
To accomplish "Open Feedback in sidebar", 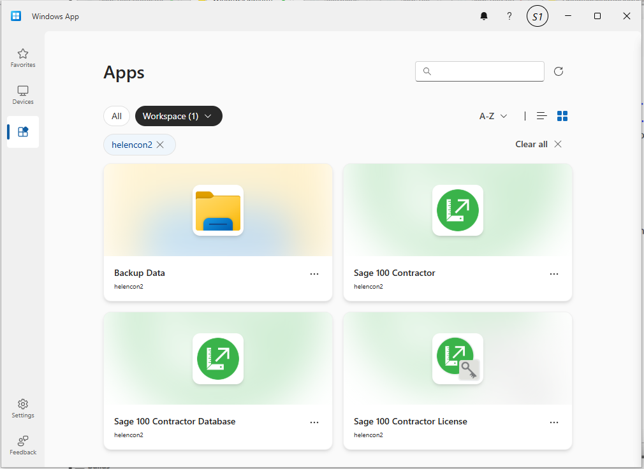I will pos(23,445).
